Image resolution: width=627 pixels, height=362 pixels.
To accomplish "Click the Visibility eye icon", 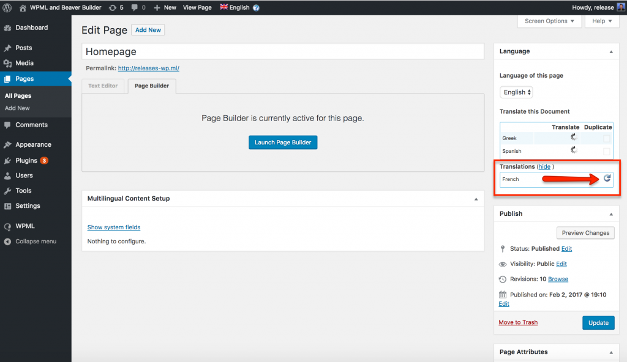I will coord(503,264).
